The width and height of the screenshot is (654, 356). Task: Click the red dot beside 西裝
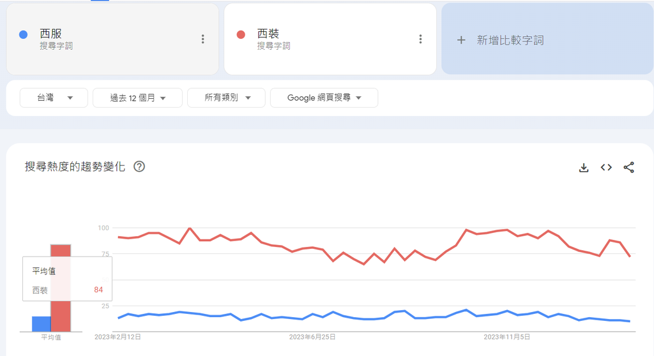tap(241, 34)
